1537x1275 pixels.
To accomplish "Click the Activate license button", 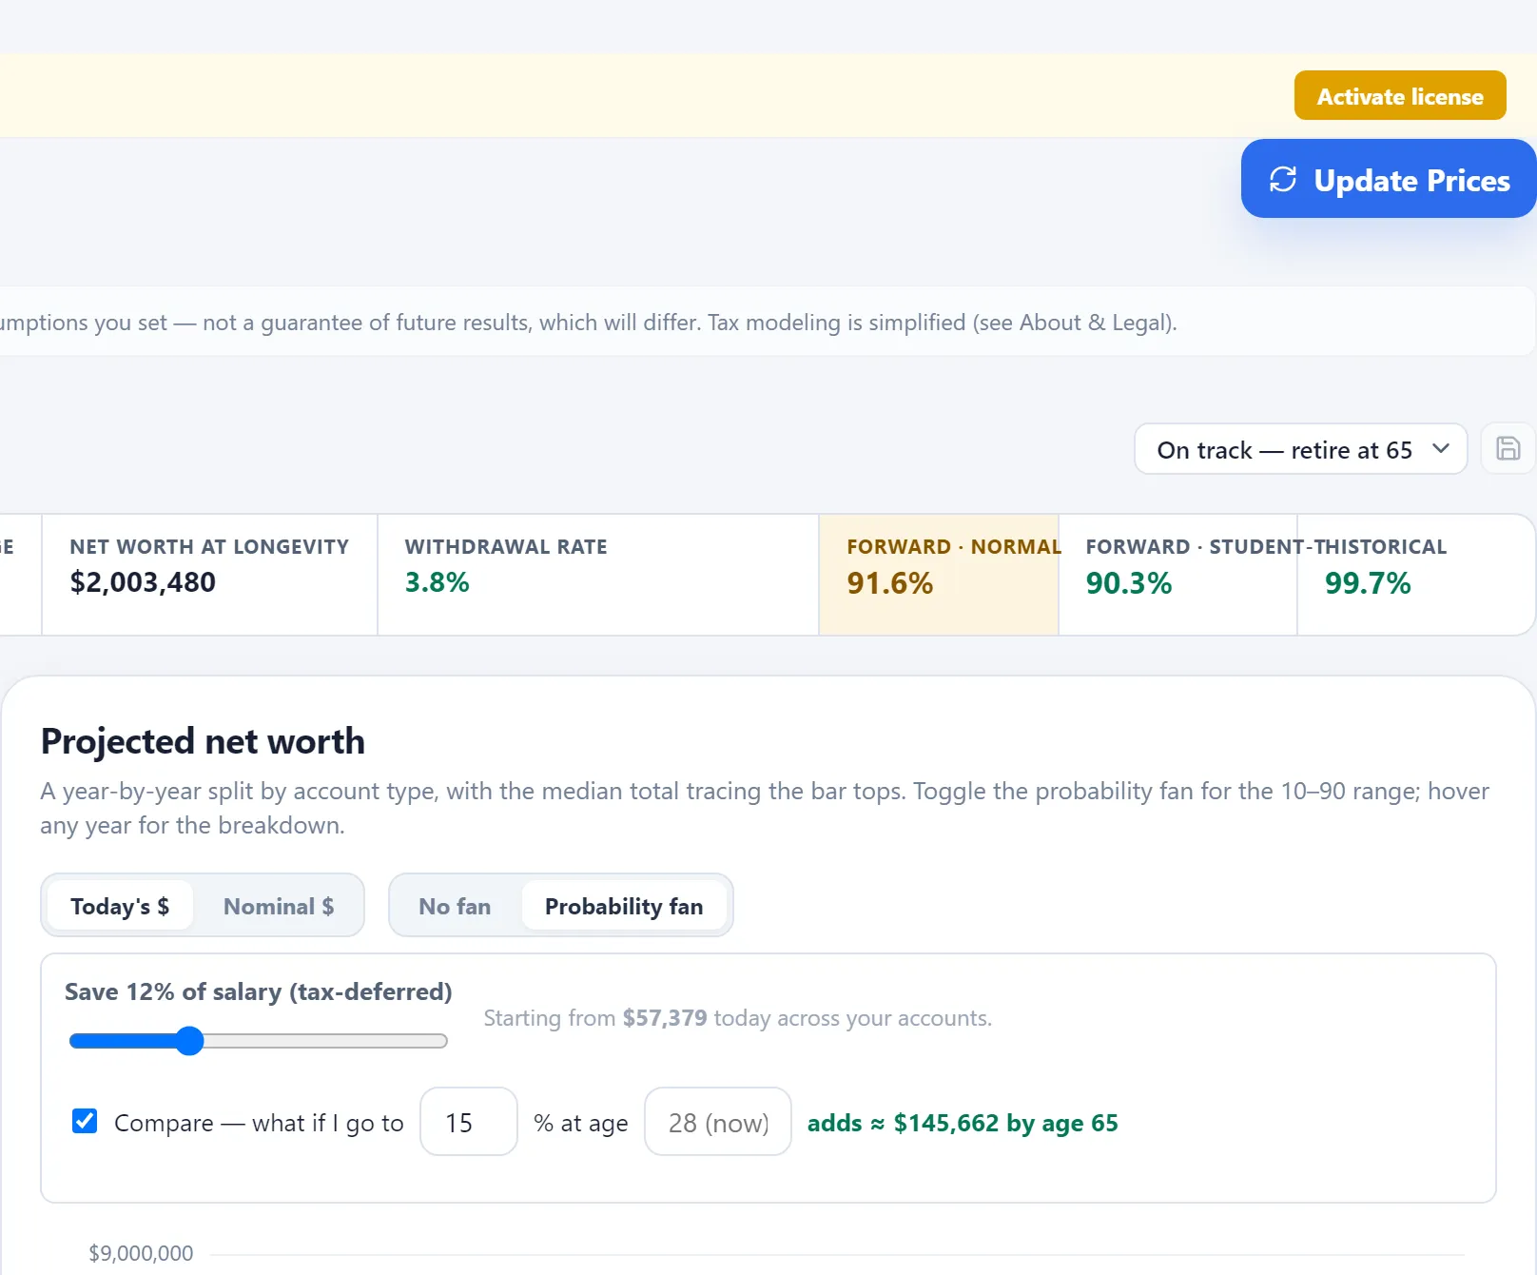I will click(1399, 95).
